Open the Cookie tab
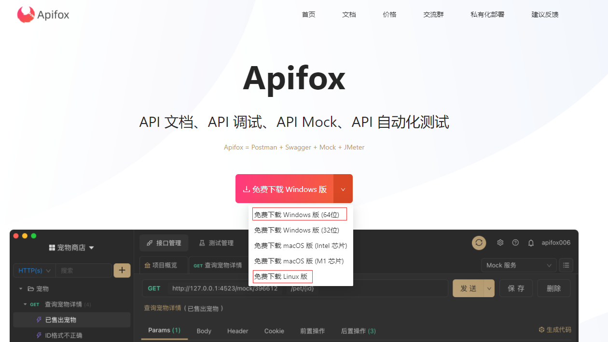 pos(274,331)
